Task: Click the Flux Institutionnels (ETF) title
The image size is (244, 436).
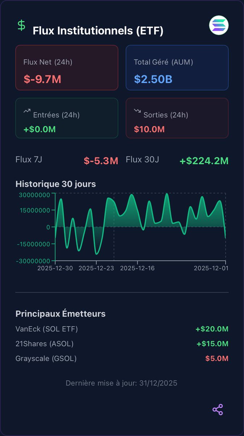Action: point(98,31)
